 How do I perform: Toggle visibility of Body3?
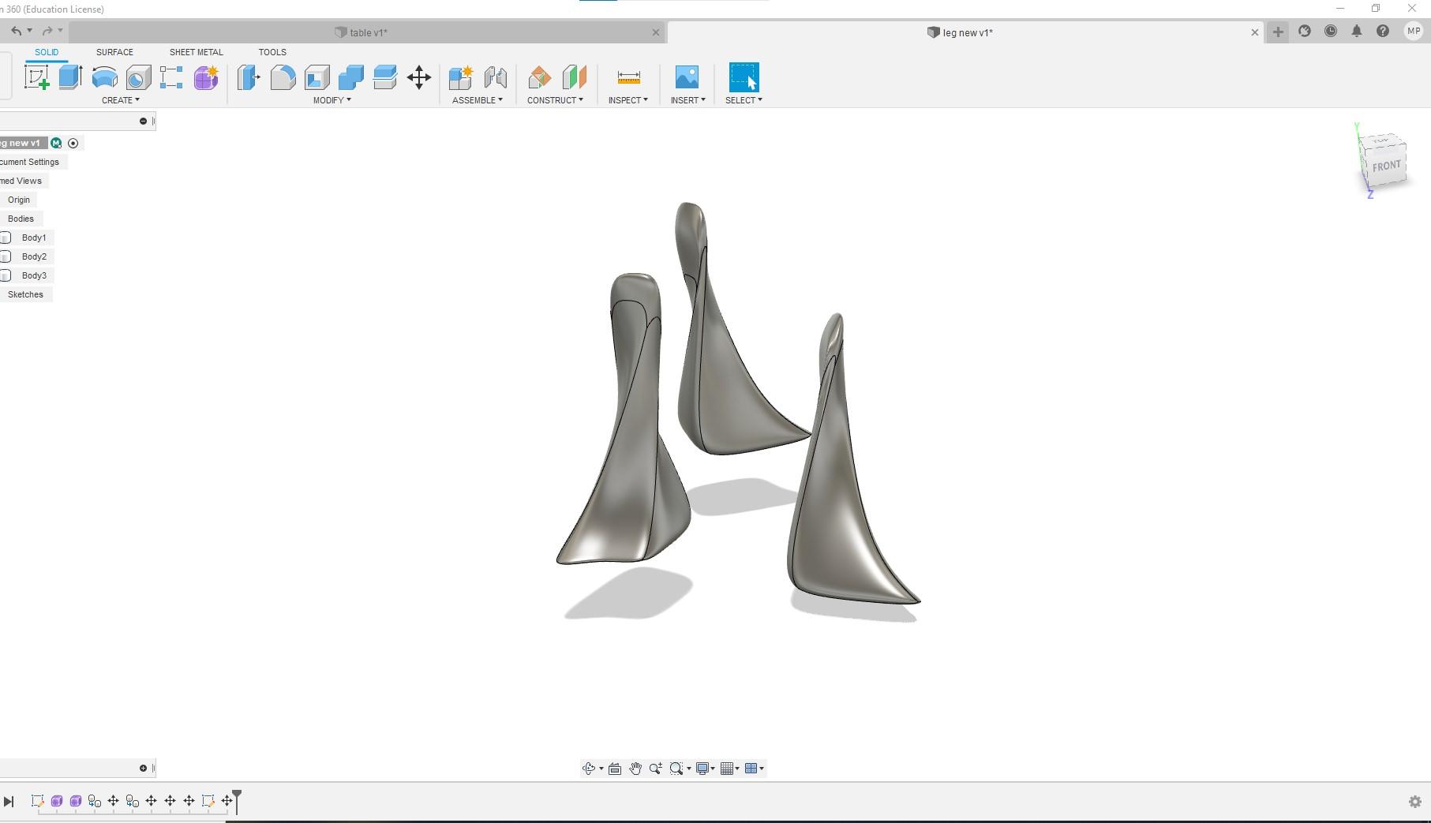tap(6, 275)
